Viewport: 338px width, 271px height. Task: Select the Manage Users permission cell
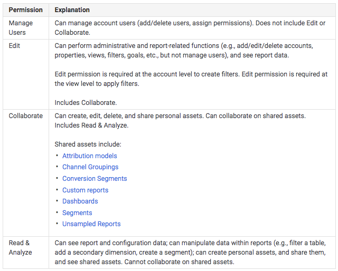[x=21, y=27]
